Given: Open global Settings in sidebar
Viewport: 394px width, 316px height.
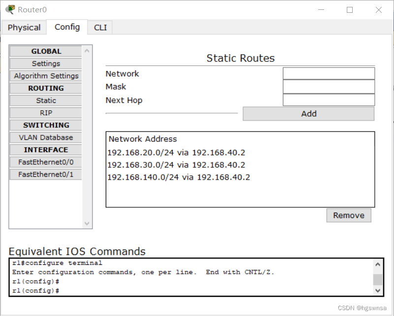Looking at the screenshot, I should point(46,63).
